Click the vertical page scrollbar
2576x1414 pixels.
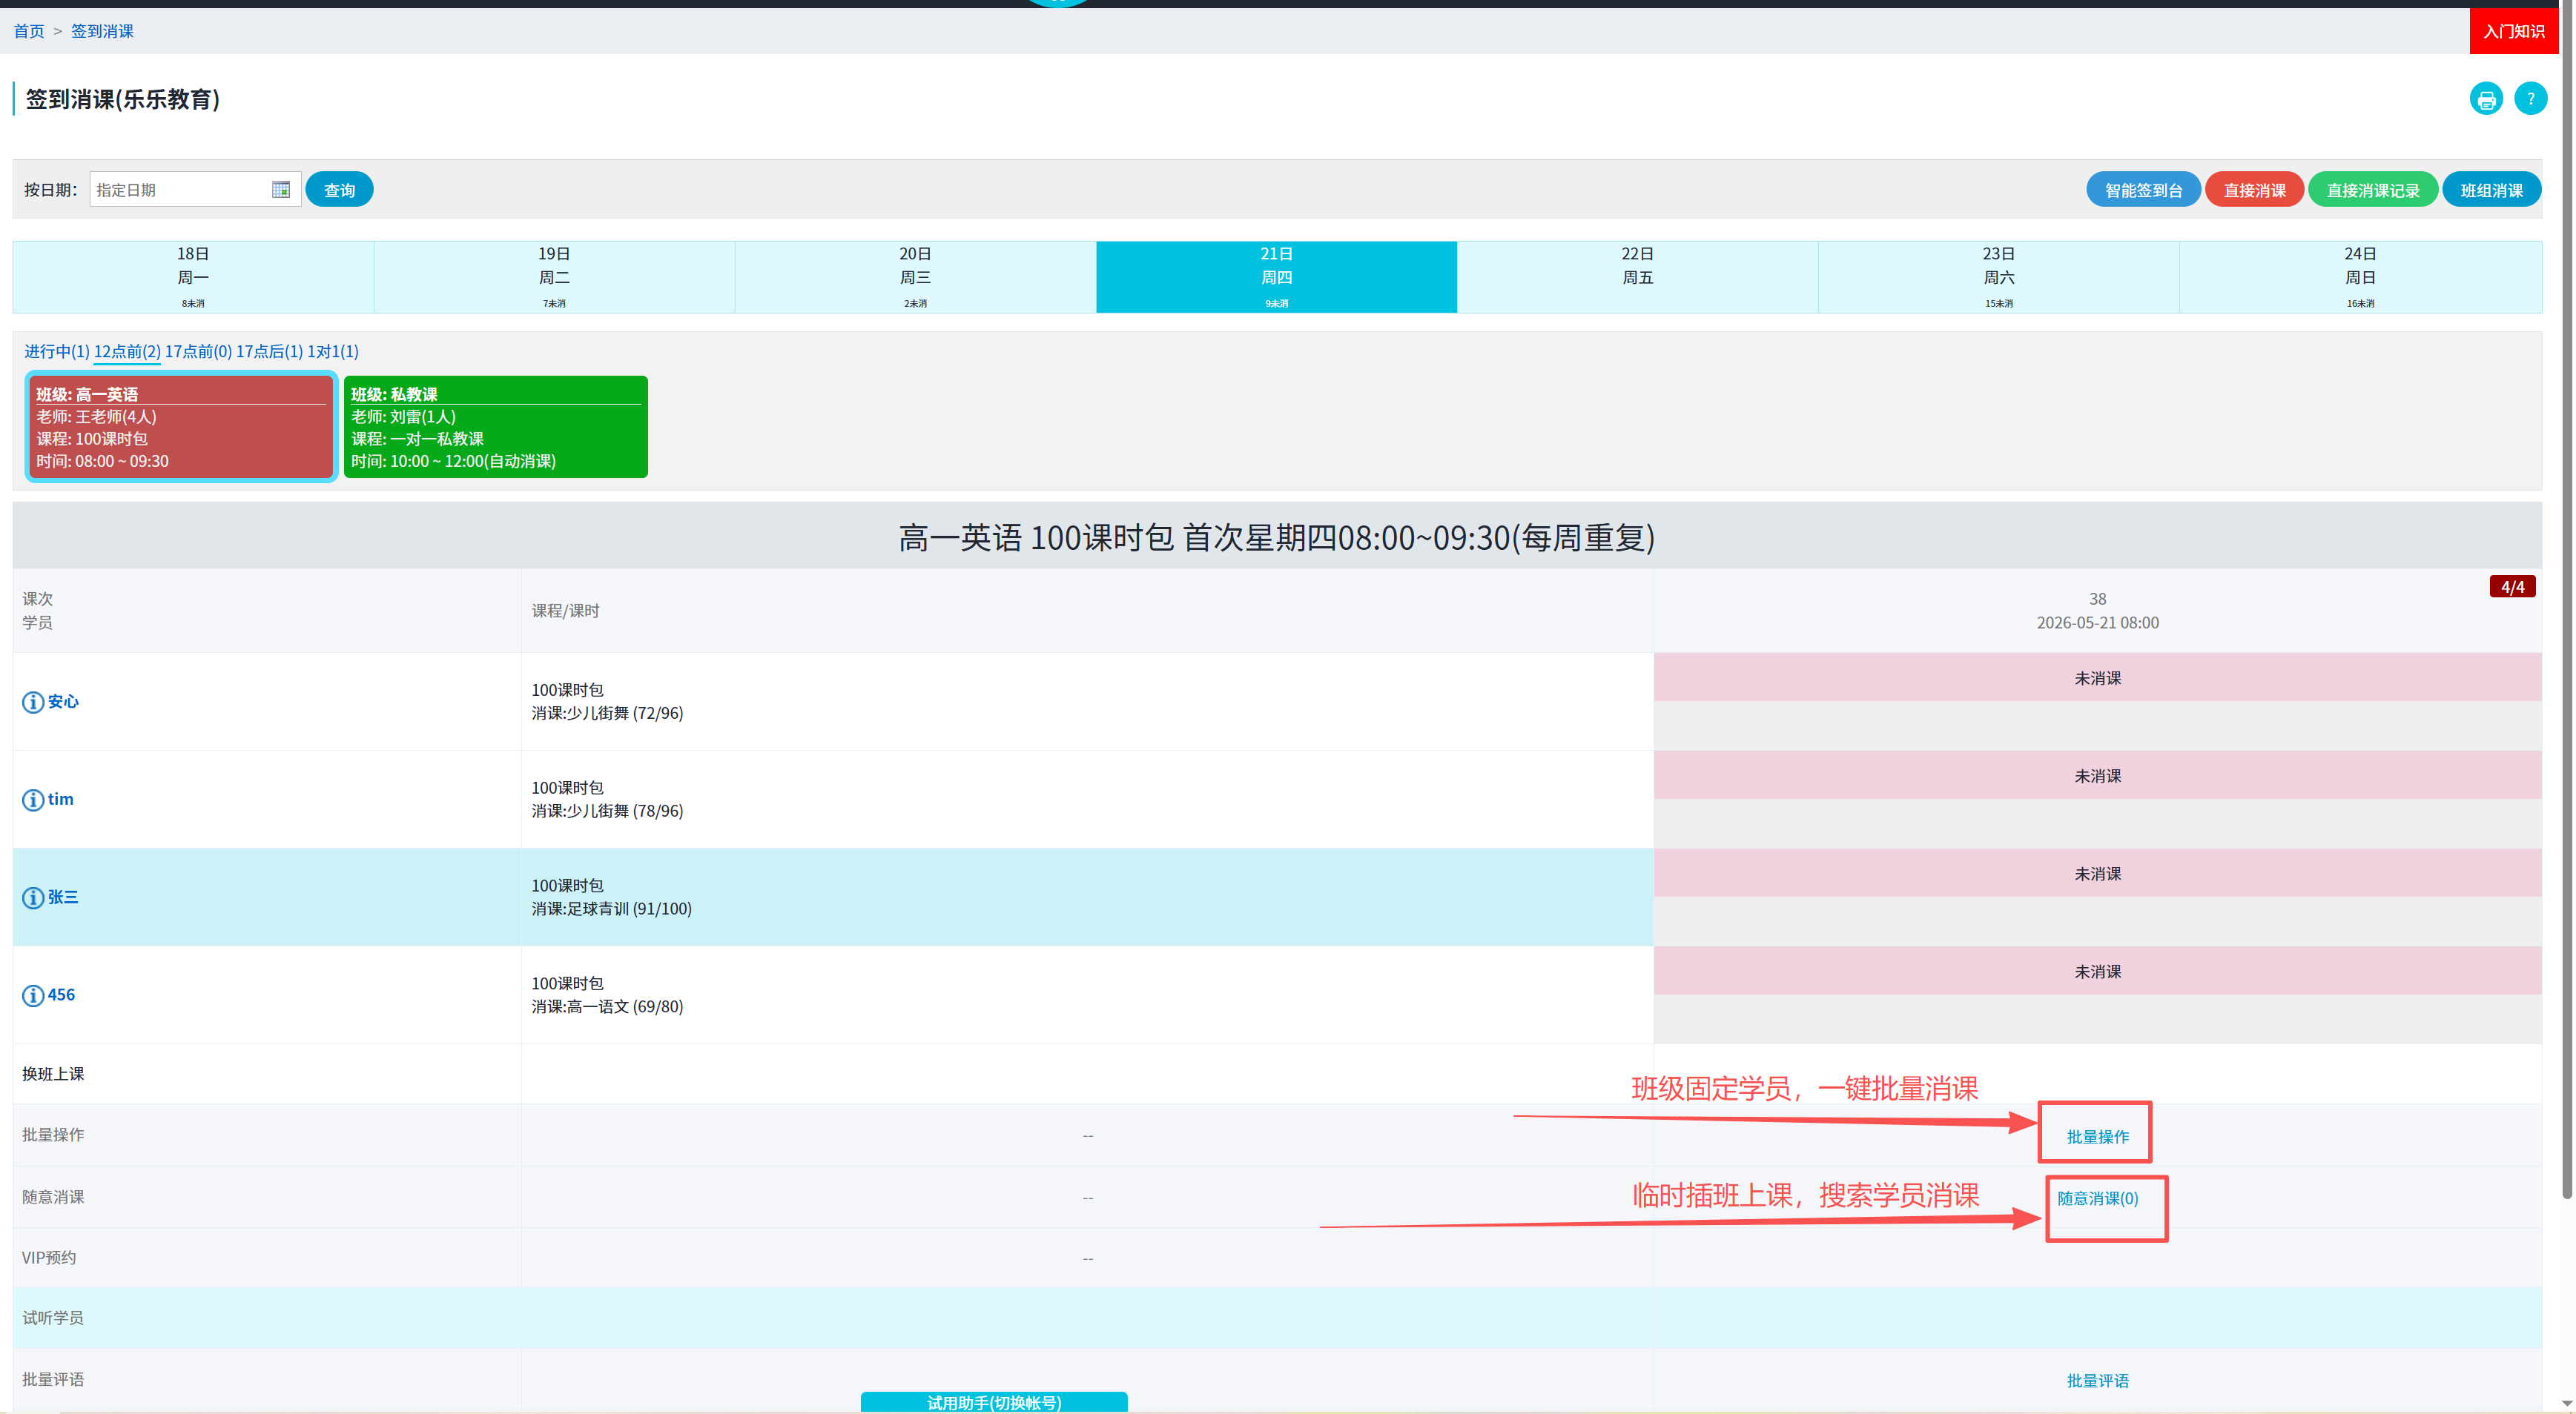coord(2566,600)
